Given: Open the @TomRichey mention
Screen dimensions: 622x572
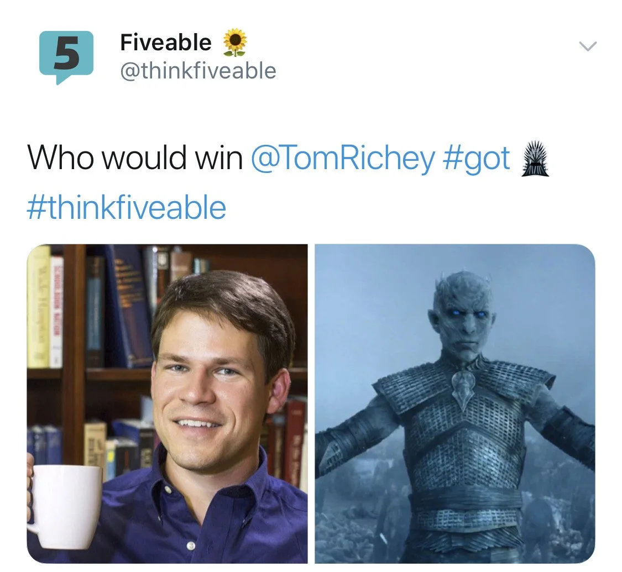Looking at the screenshot, I should (x=343, y=159).
